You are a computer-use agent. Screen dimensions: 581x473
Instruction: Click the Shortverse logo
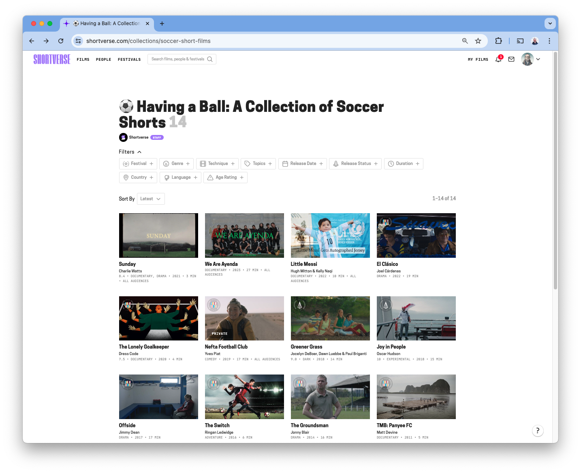52,59
